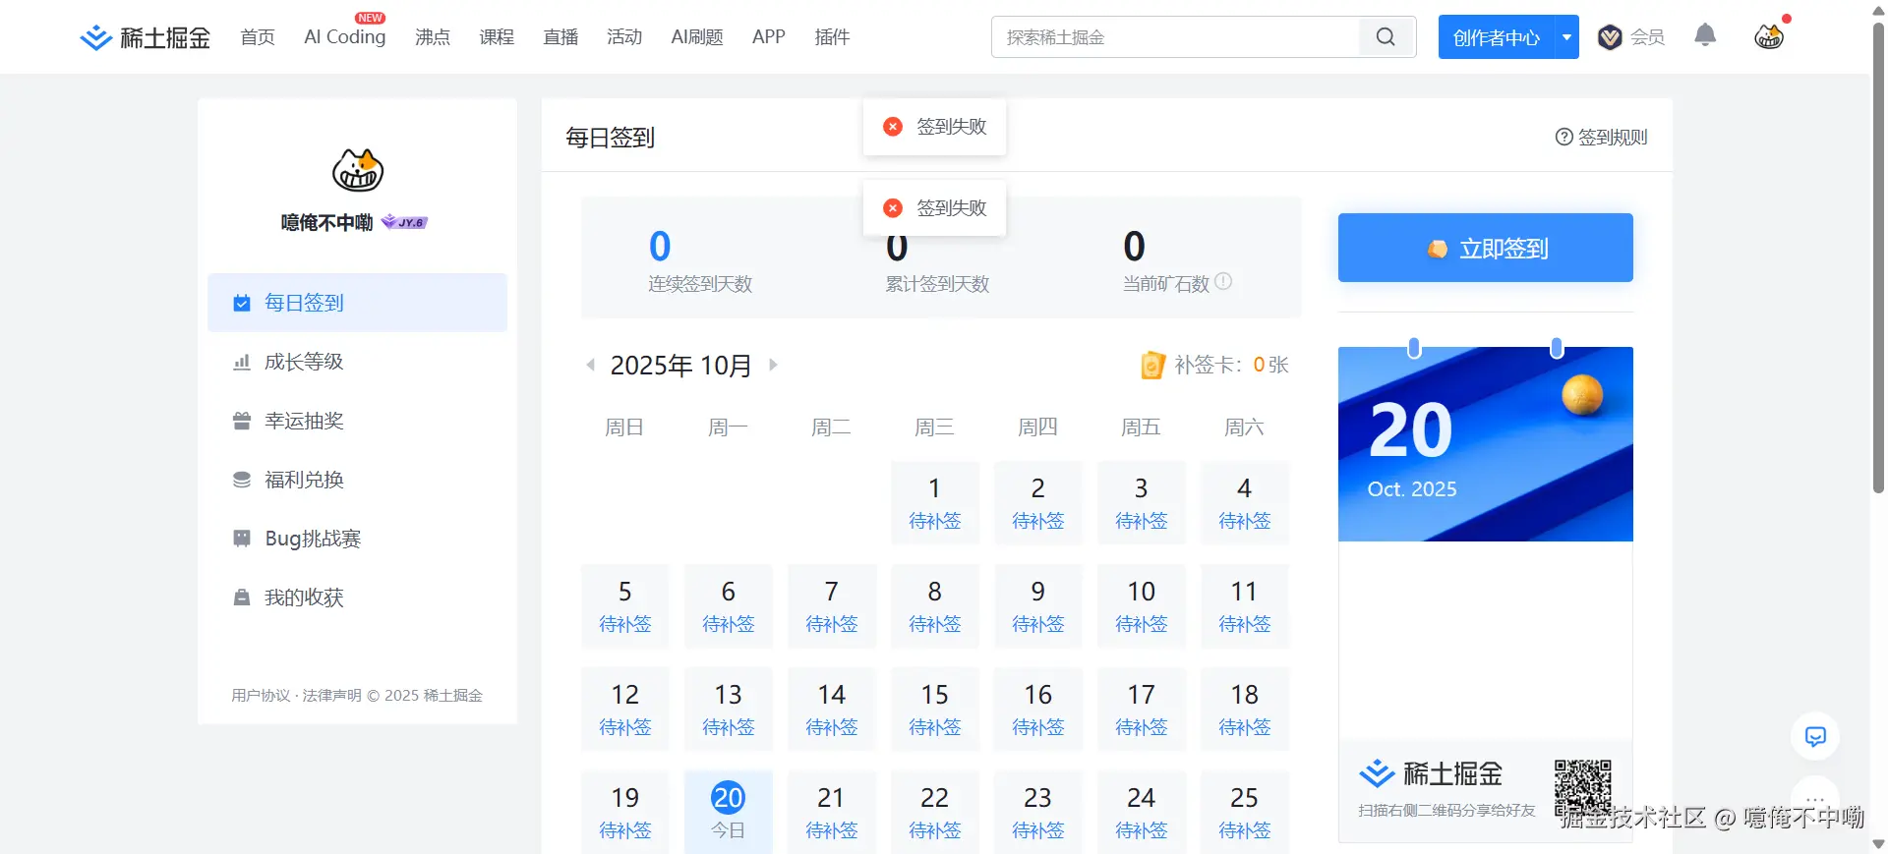
Task: Click the search magnifier icon
Action: tap(1386, 37)
